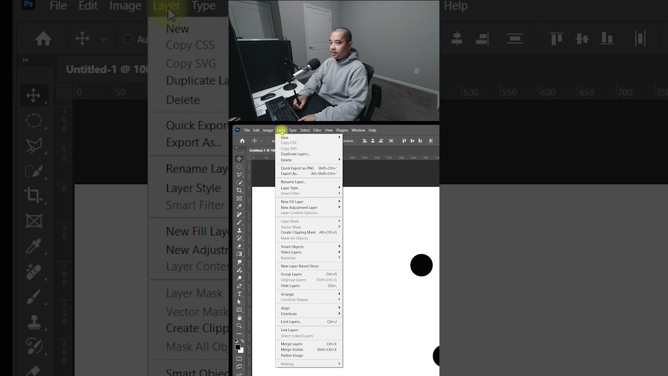
Task: Toggle the Auto-Select checkbox
Action: [x=269, y=141]
